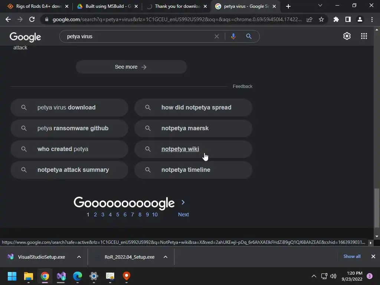This screenshot has height=285, width=380.
Task: Open the Settings gear in the taskbar
Action: [94, 276]
